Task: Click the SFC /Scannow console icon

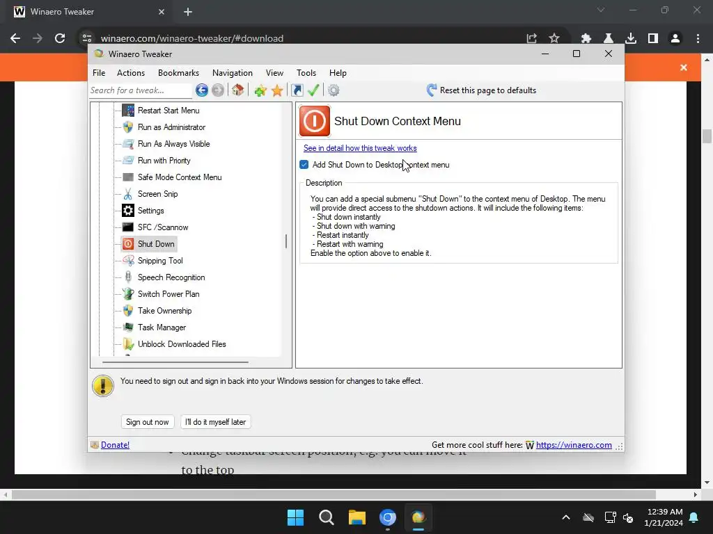Action: coord(128,227)
